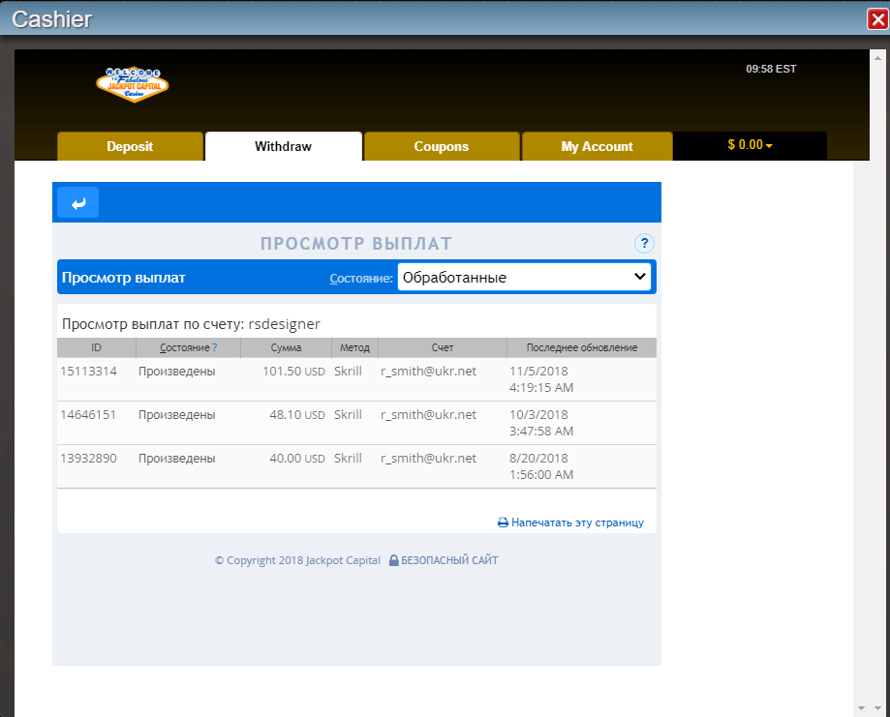890x717 pixels.
Task: Go to the My Account tab
Action: tap(597, 147)
